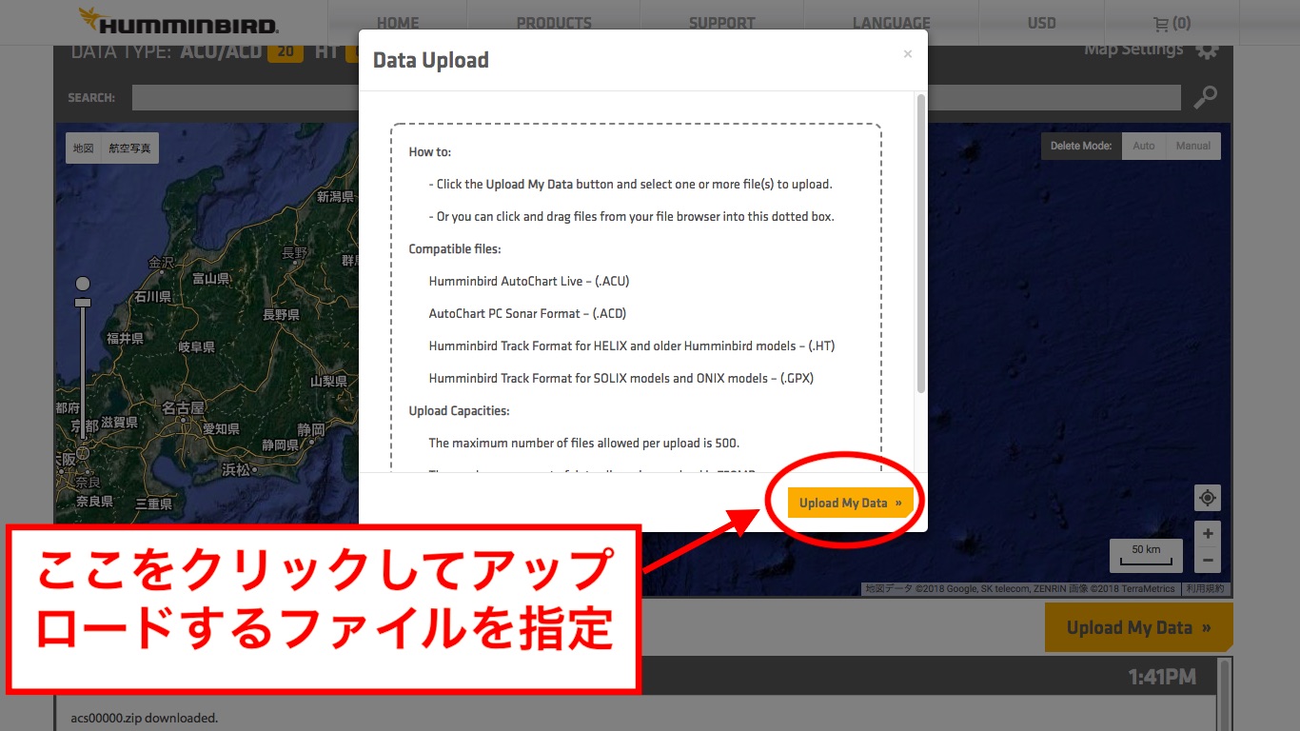This screenshot has width=1300, height=731.
Task: Set Delete Mode to Manual
Action: 1192,146
